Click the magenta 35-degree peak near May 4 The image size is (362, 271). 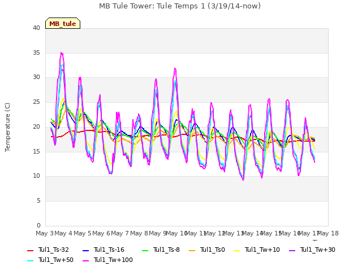(x=62, y=53)
